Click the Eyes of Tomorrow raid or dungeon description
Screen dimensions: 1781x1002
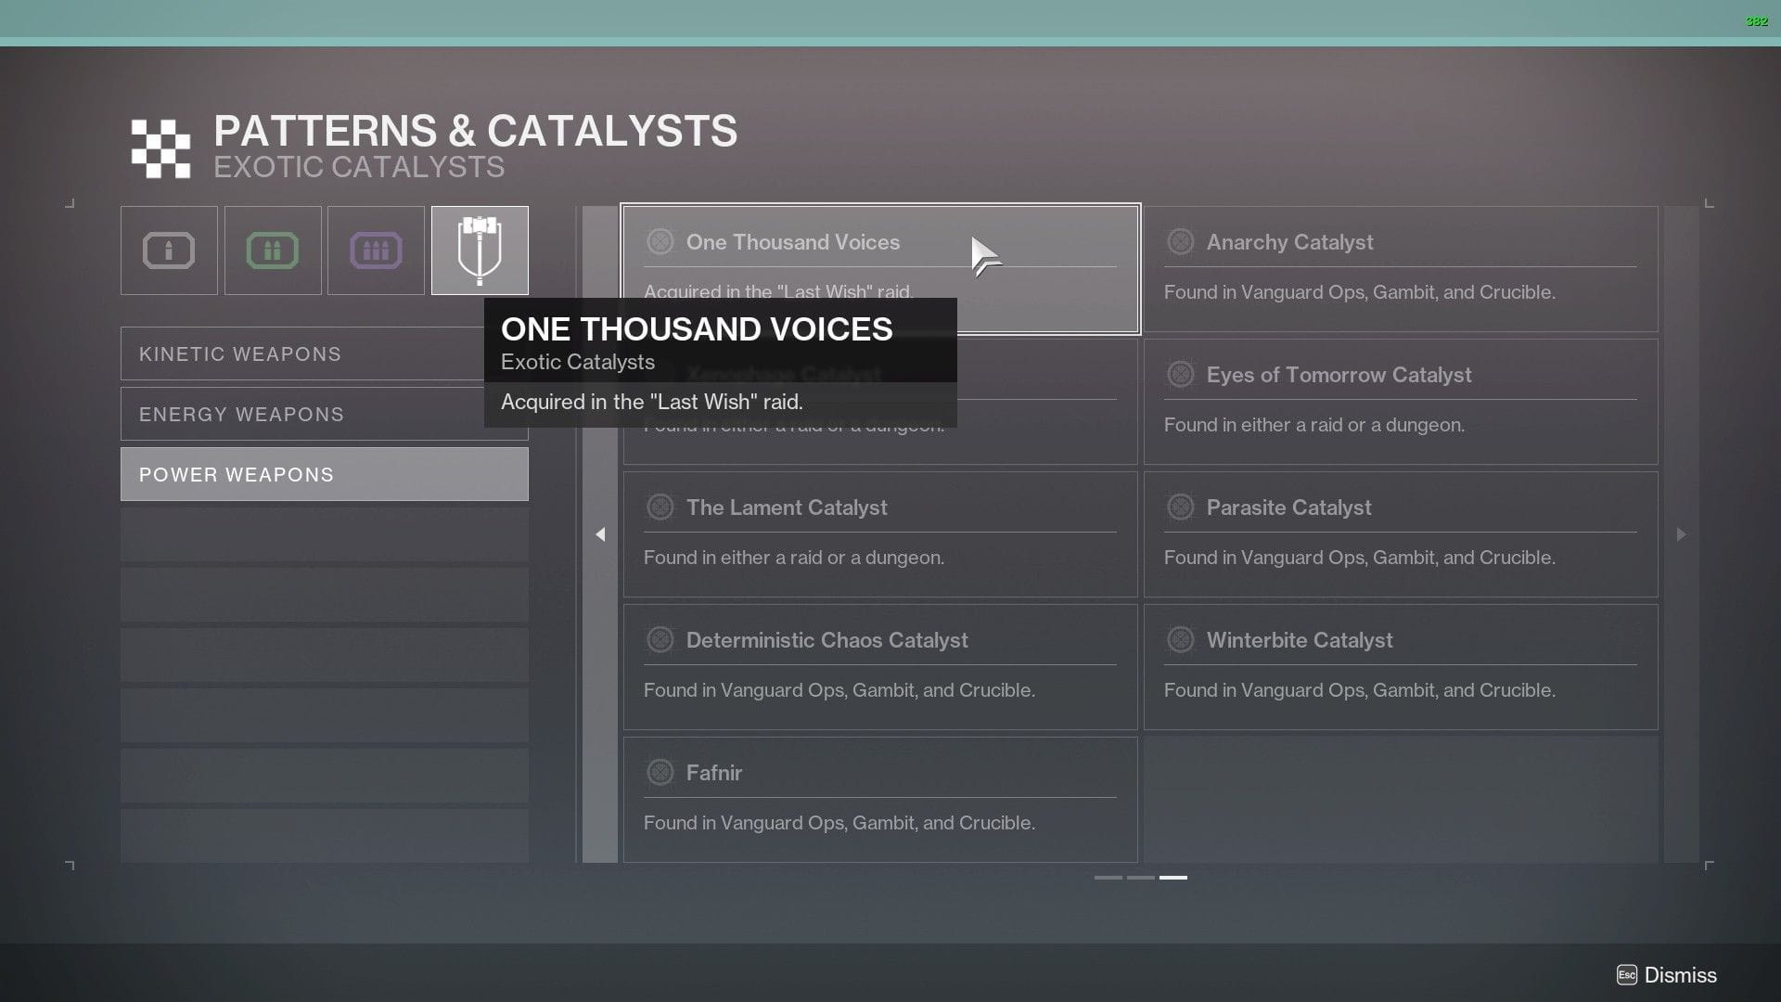[1314, 425]
